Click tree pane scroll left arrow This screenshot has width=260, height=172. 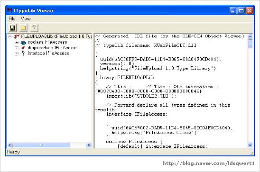pyautogui.click(x=10, y=145)
